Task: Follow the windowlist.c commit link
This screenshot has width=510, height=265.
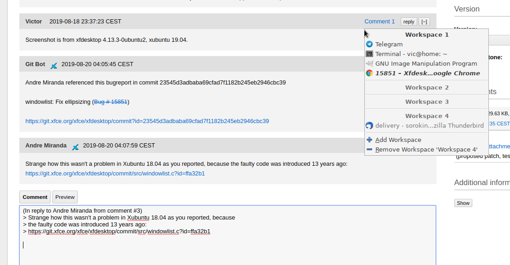Action: [x=115, y=174]
